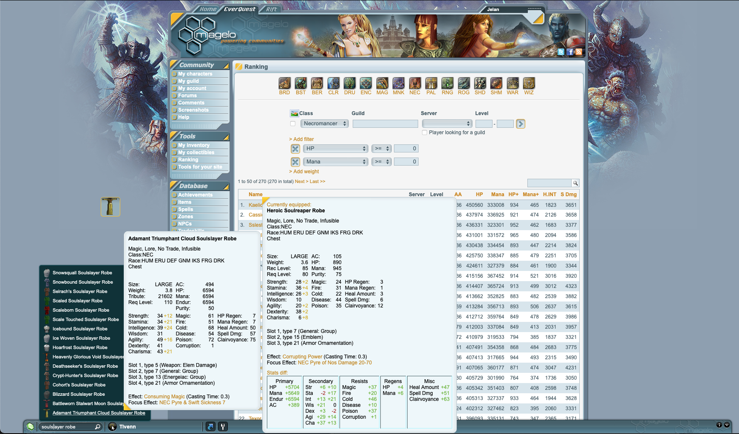Screen dimensions: 739x434
Task: Click the Next page link
Action: click(x=300, y=181)
